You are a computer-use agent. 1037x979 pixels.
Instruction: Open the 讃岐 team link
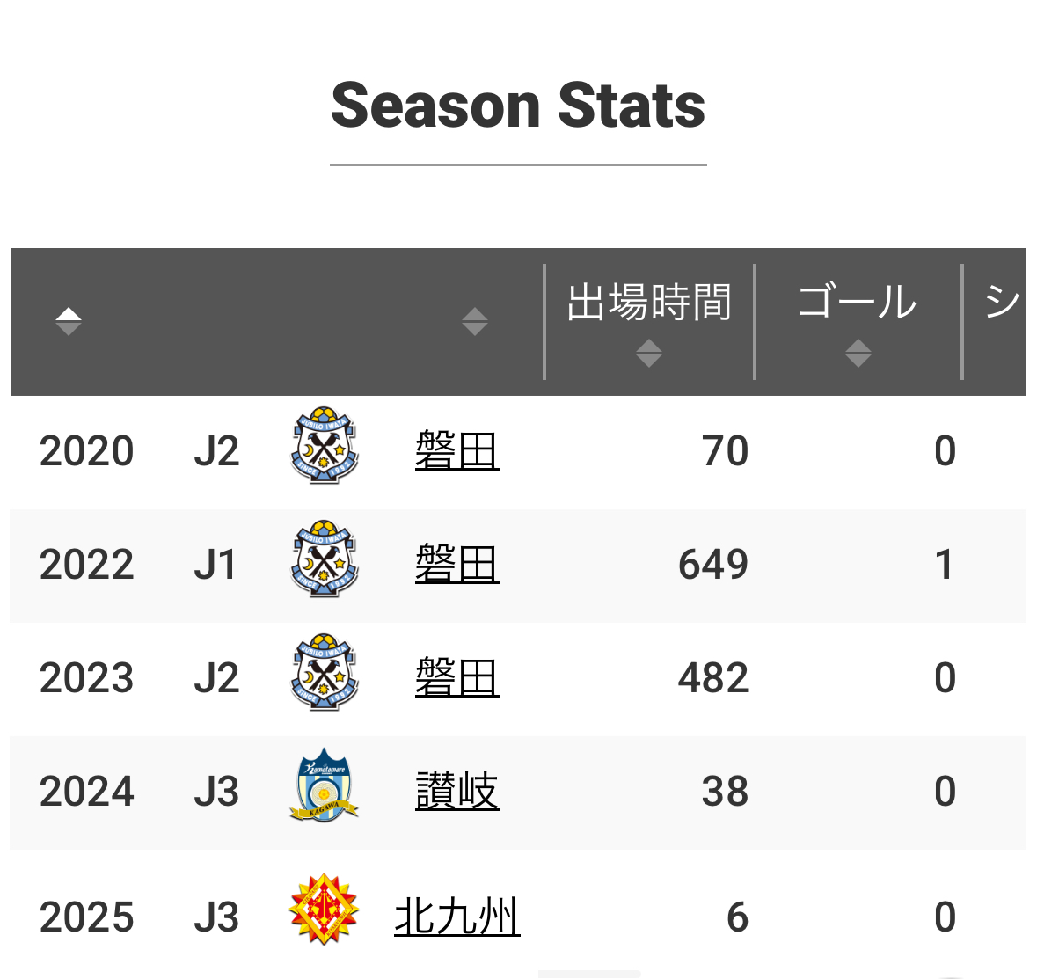tap(457, 791)
